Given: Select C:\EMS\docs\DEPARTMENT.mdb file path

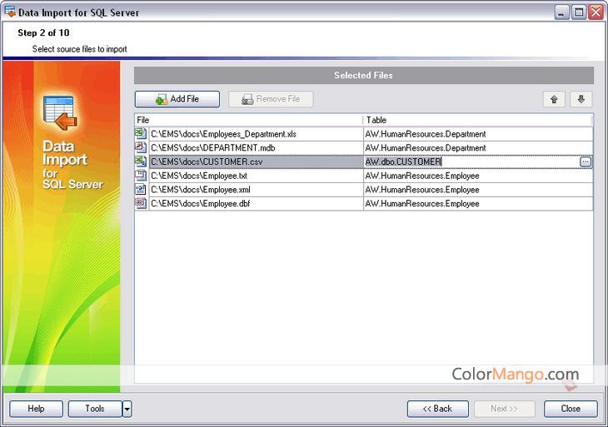Looking at the screenshot, I should 257,148.
